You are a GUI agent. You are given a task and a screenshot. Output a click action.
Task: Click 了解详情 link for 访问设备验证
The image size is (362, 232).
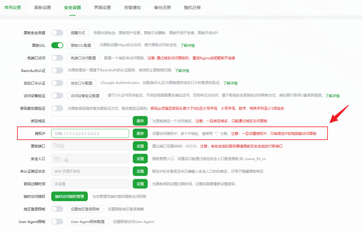pos(332,96)
